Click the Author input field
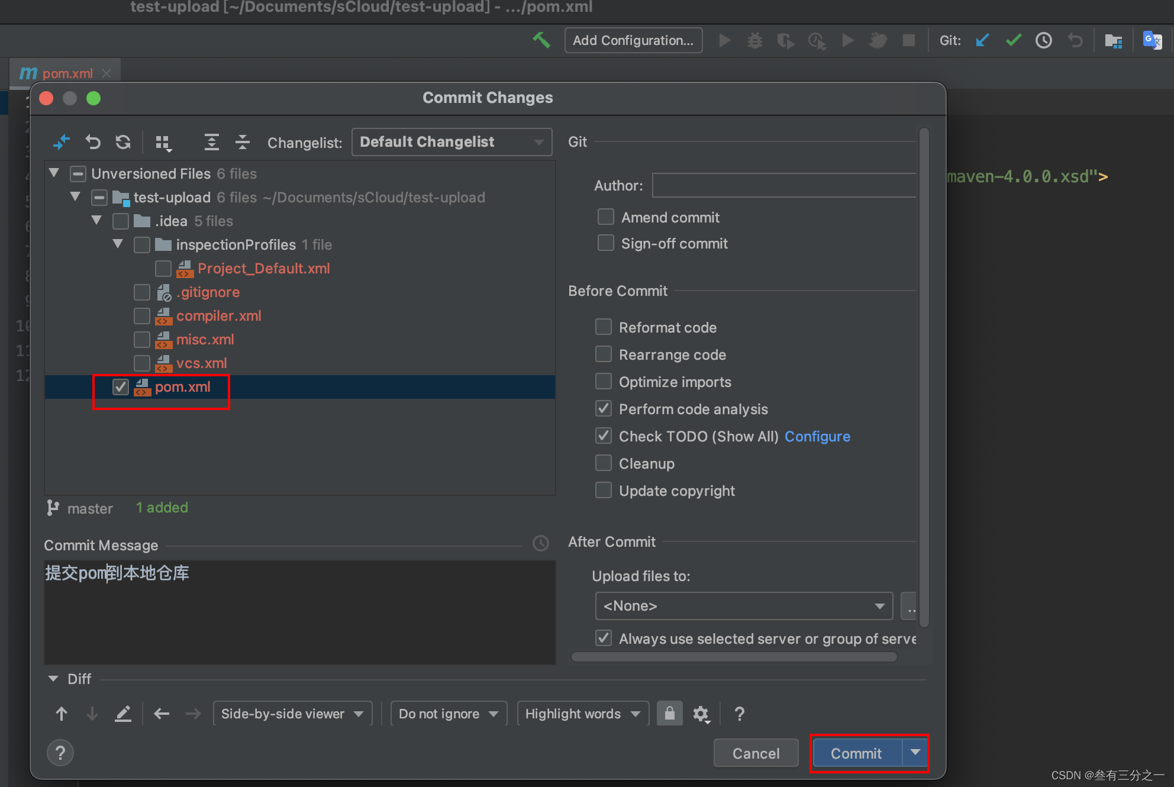This screenshot has height=787, width=1174. click(783, 186)
